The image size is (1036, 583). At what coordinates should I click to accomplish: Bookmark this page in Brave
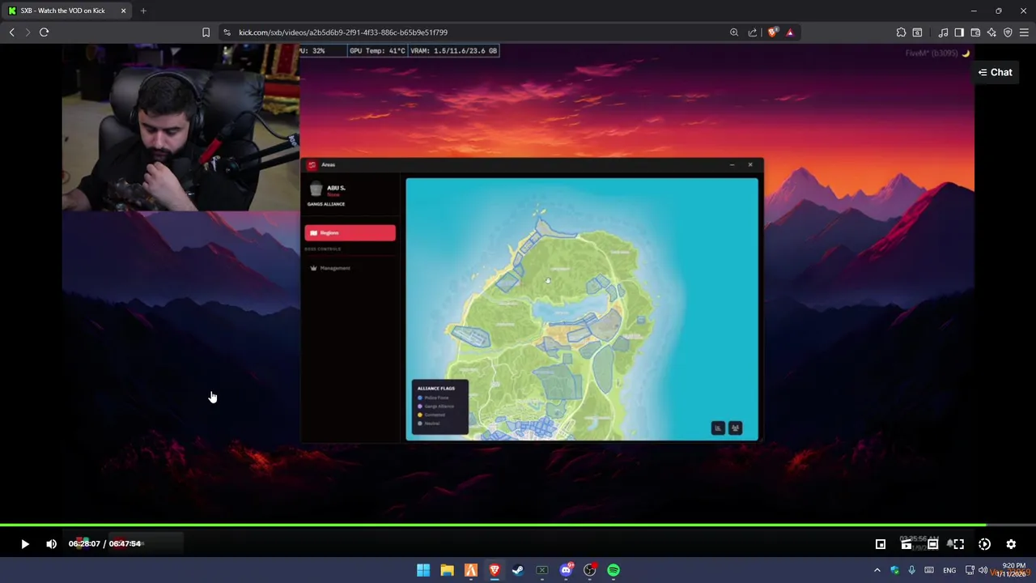tap(206, 32)
